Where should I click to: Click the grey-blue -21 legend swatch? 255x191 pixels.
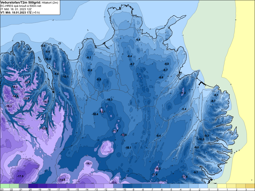23,186
